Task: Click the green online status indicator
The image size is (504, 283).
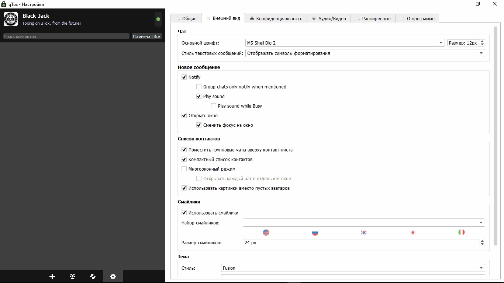Action: (x=158, y=19)
